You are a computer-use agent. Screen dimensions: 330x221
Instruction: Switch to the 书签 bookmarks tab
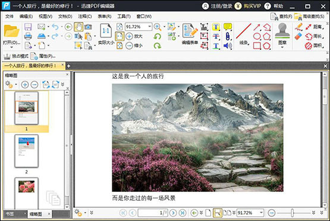[x=10, y=214]
